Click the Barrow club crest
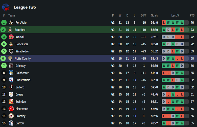The height and width of the screenshot is (127, 197). click(11, 123)
